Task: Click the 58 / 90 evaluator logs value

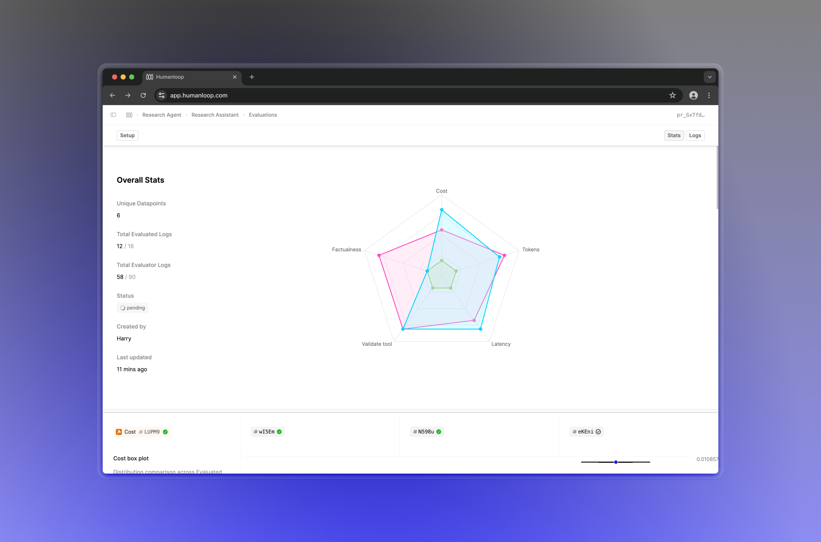Action: click(x=126, y=277)
